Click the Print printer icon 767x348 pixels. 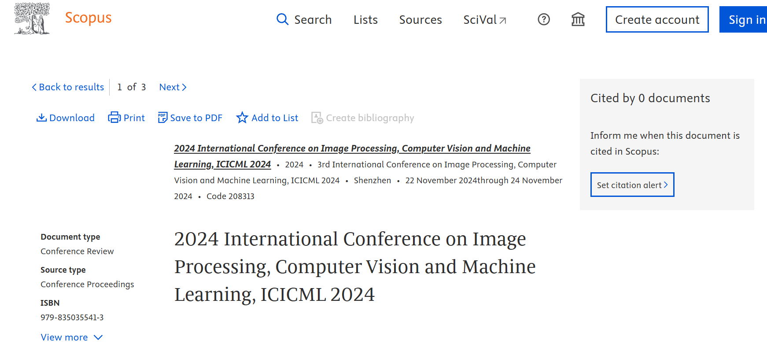(x=114, y=118)
